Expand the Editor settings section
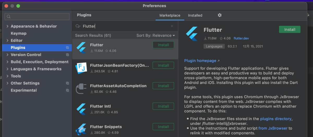This screenshot has height=137, width=313. [x=7, y=40]
